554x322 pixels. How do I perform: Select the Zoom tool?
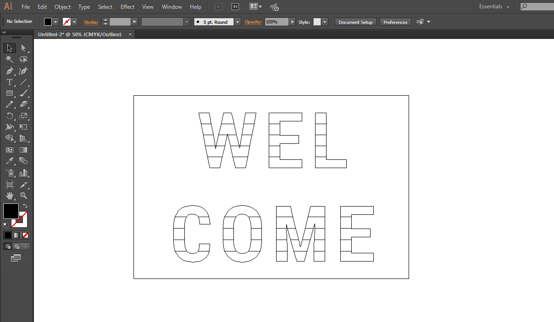pos(23,196)
